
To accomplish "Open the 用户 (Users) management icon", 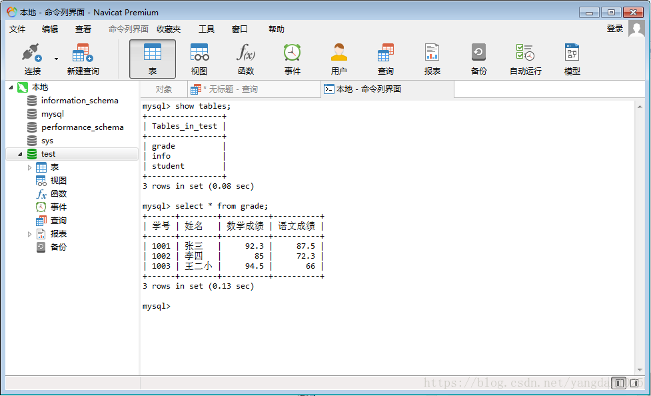I will 338,58.
